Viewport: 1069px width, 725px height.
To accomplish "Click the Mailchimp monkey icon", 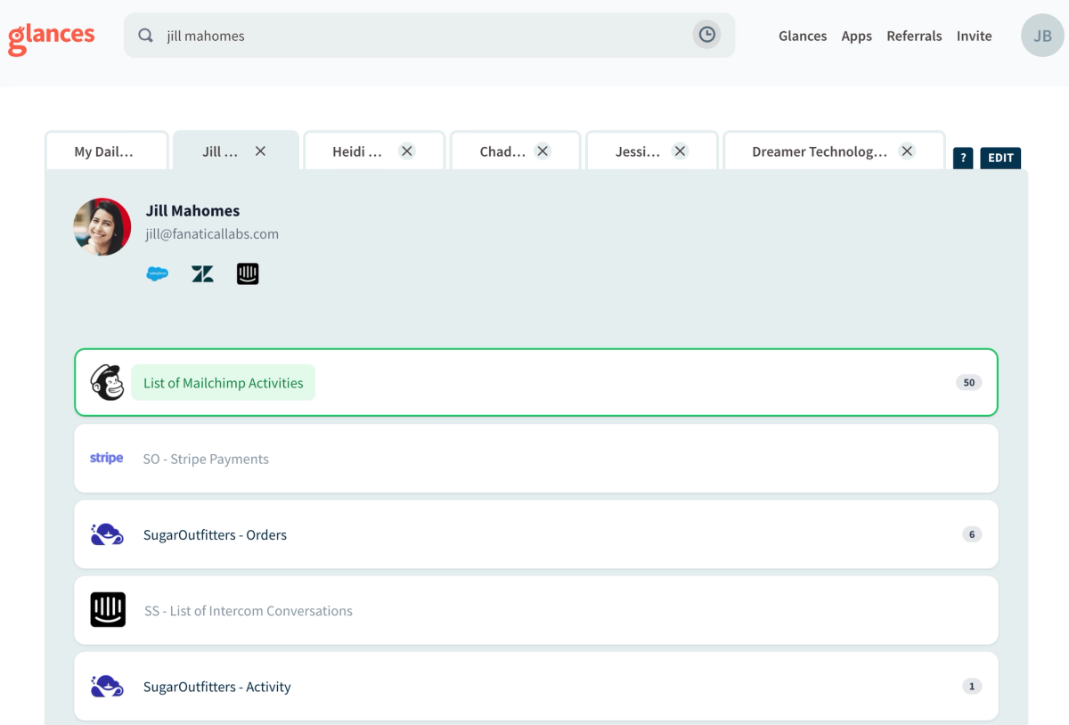I will (x=107, y=382).
